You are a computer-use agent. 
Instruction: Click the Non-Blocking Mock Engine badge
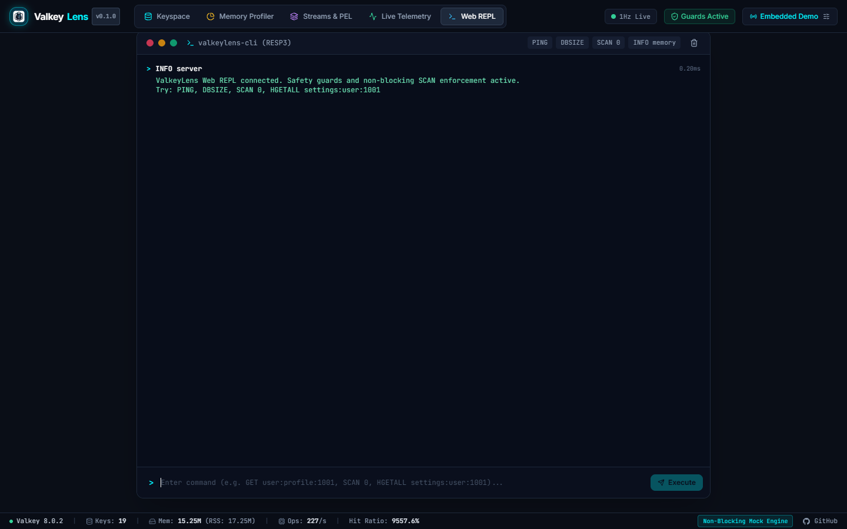coord(745,521)
